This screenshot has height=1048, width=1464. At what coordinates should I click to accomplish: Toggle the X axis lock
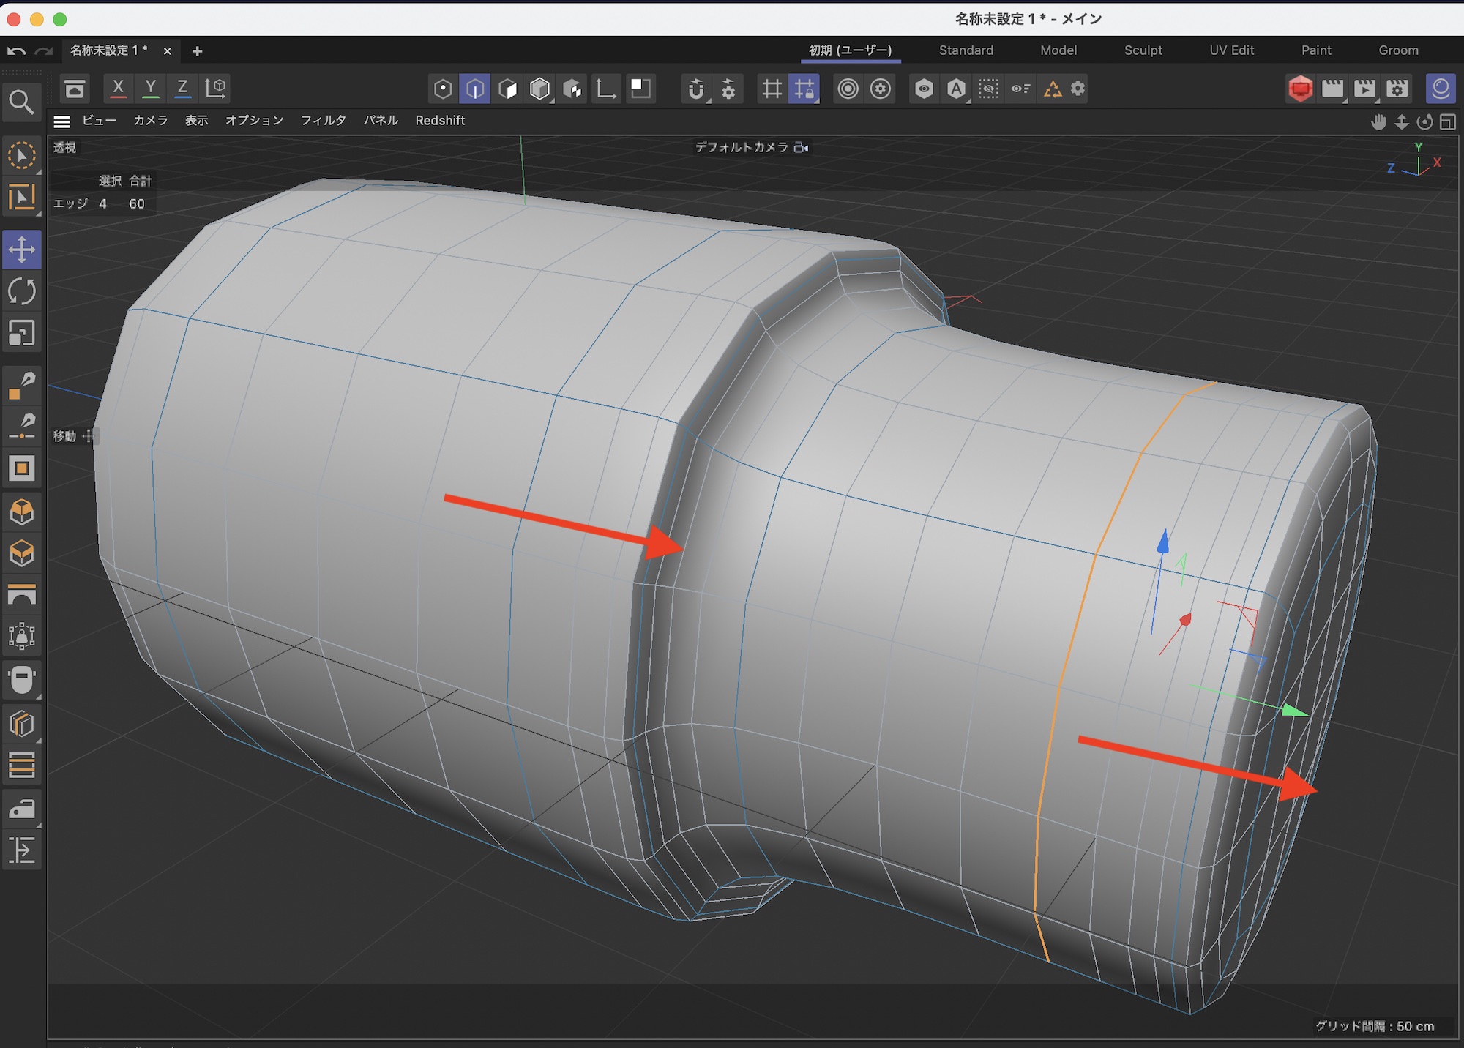(118, 89)
